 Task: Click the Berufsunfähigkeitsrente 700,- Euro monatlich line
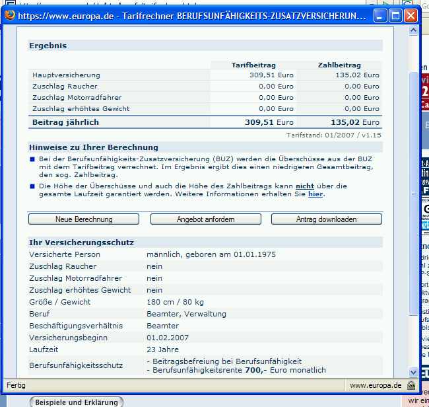236,370
